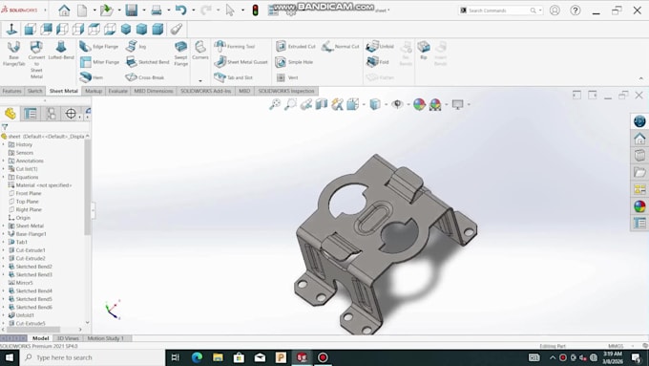Expand the History folder node
The height and width of the screenshot is (366, 649).
(x=4, y=144)
